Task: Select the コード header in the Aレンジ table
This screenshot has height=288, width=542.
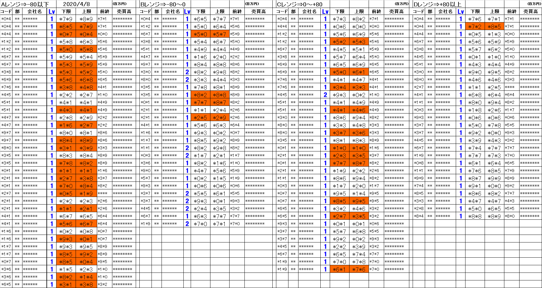Action: (x=6, y=12)
